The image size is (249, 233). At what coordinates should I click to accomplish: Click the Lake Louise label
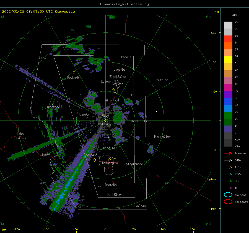pos(21,136)
